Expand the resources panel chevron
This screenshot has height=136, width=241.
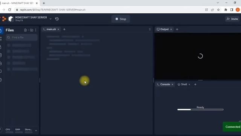click(36, 131)
